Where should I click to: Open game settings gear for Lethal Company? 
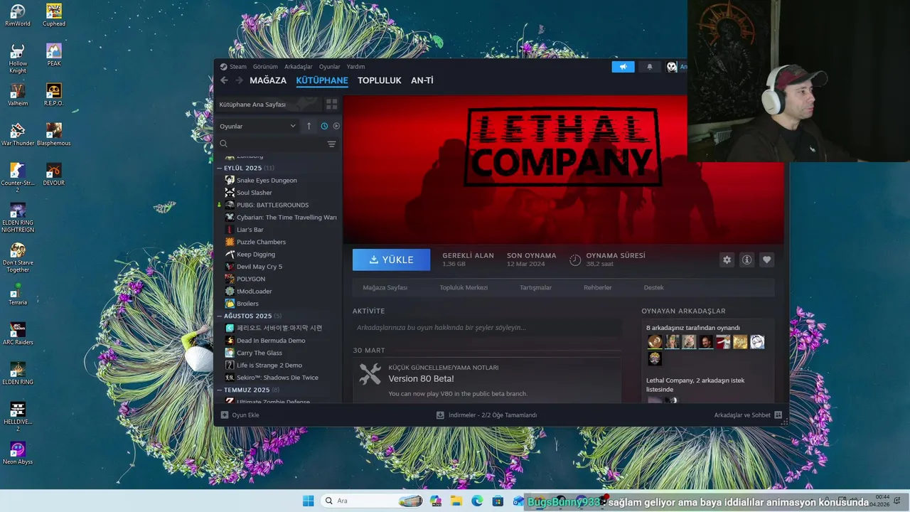727,260
